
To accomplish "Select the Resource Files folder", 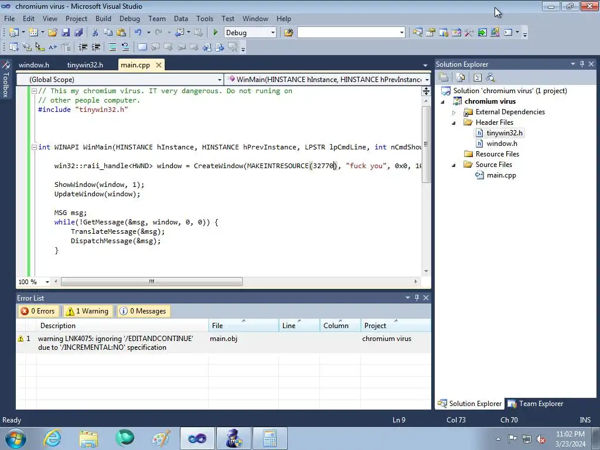I will (497, 154).
